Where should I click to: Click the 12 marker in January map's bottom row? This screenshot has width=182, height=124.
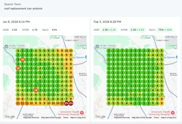(62, 103)
